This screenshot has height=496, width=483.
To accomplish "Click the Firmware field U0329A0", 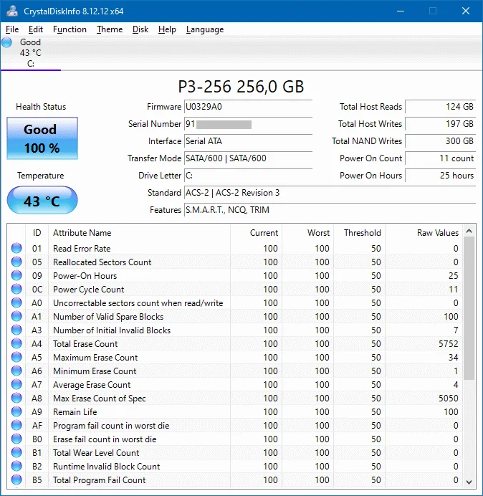I will pyautogui.click(x=248, y=107).
